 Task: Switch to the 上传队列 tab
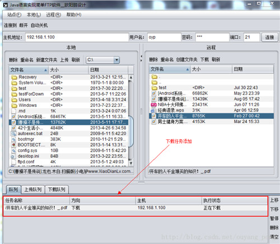point(33,190)
